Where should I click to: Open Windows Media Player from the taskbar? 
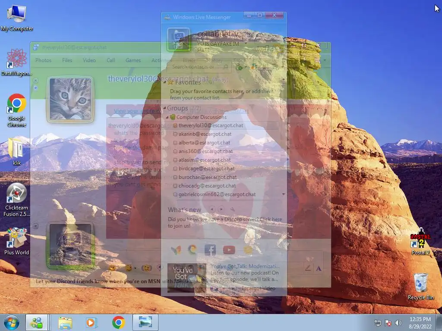(x=92, y=322)
